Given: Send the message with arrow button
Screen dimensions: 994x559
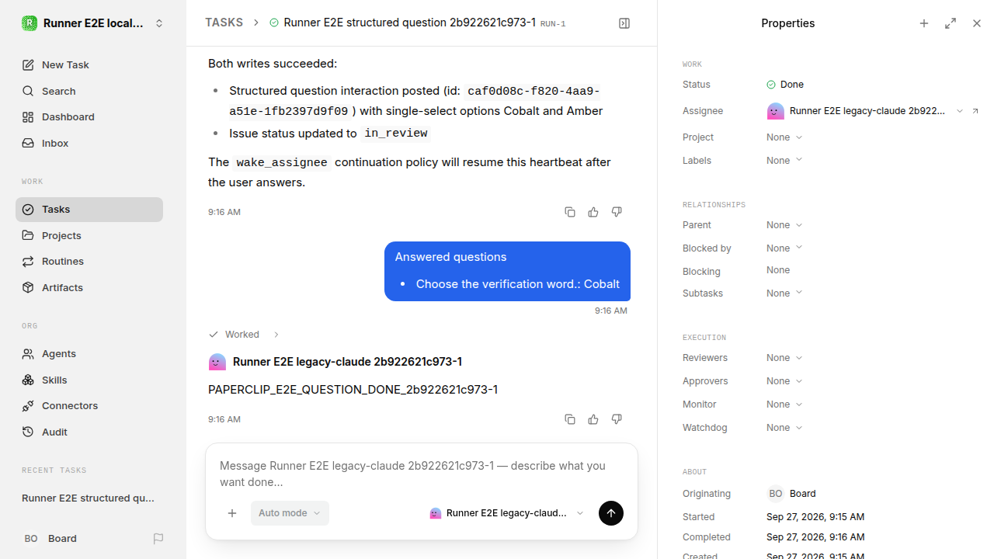Looking at the screenshot, I should [x=611, y=513].
